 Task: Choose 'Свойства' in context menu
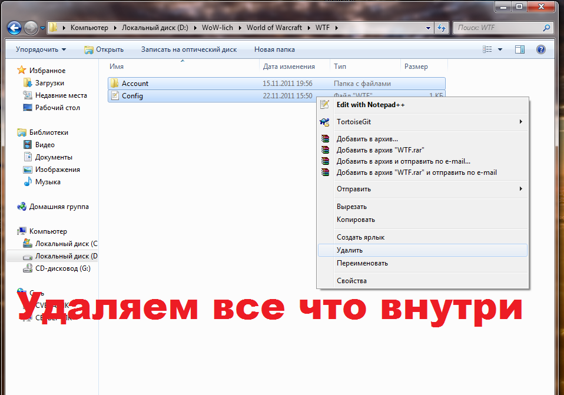click(423, 281)
